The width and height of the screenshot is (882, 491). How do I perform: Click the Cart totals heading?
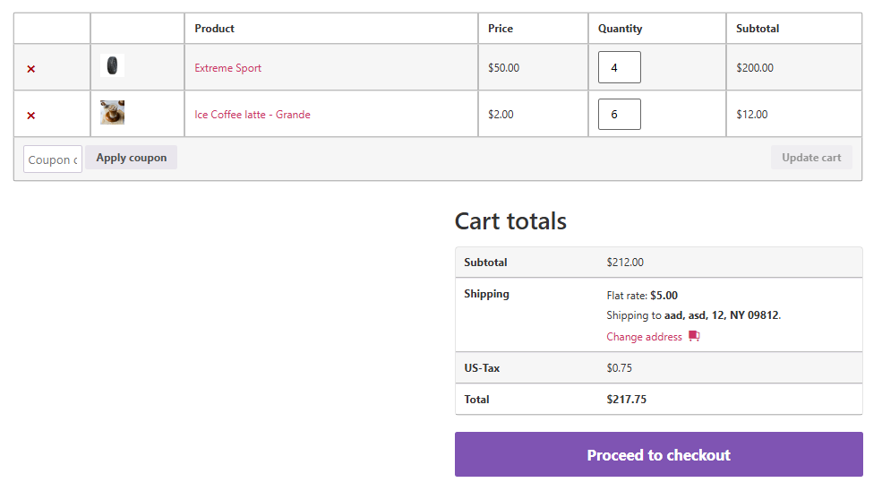click(510, 221)
